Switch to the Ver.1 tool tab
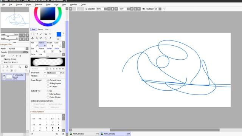The width and height of the screenshot is (242, 136). (x=47, y=29)
